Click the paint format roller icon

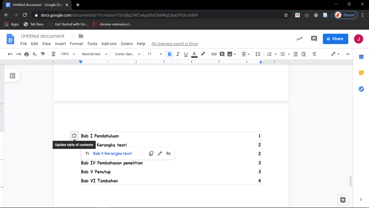[x=43, y=54]
